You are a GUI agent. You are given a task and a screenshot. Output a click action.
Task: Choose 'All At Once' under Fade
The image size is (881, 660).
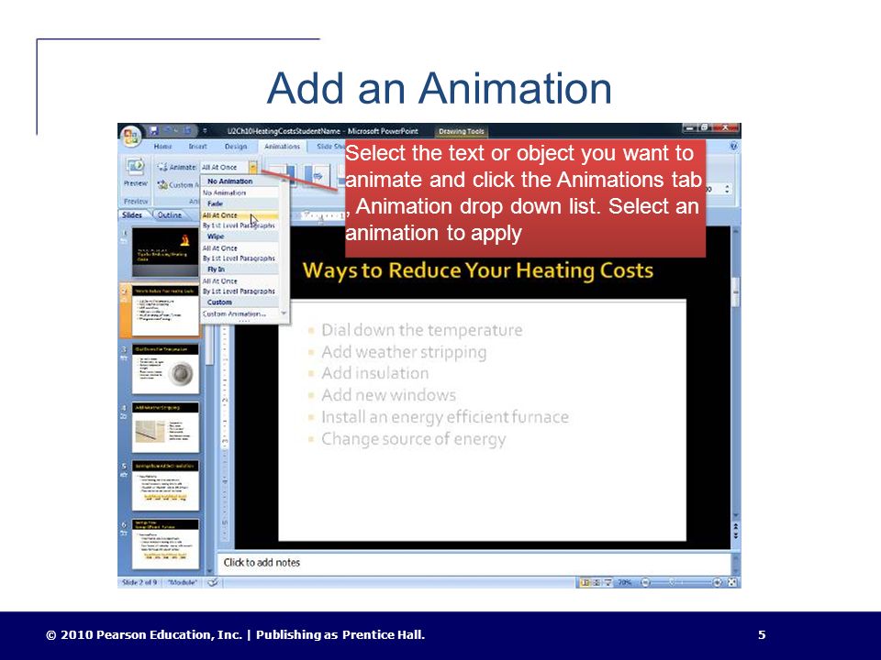point(240,214)
